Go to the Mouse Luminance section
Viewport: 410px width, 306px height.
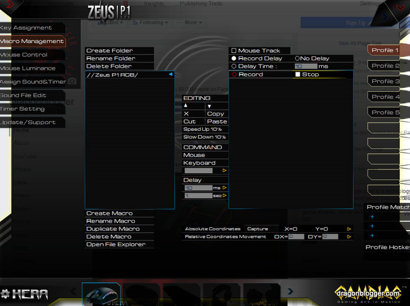point(32,68)
